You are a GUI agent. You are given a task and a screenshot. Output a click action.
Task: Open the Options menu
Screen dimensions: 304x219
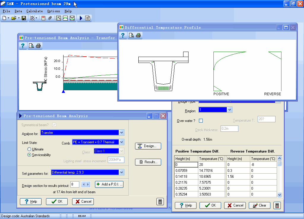pos(53,11)
